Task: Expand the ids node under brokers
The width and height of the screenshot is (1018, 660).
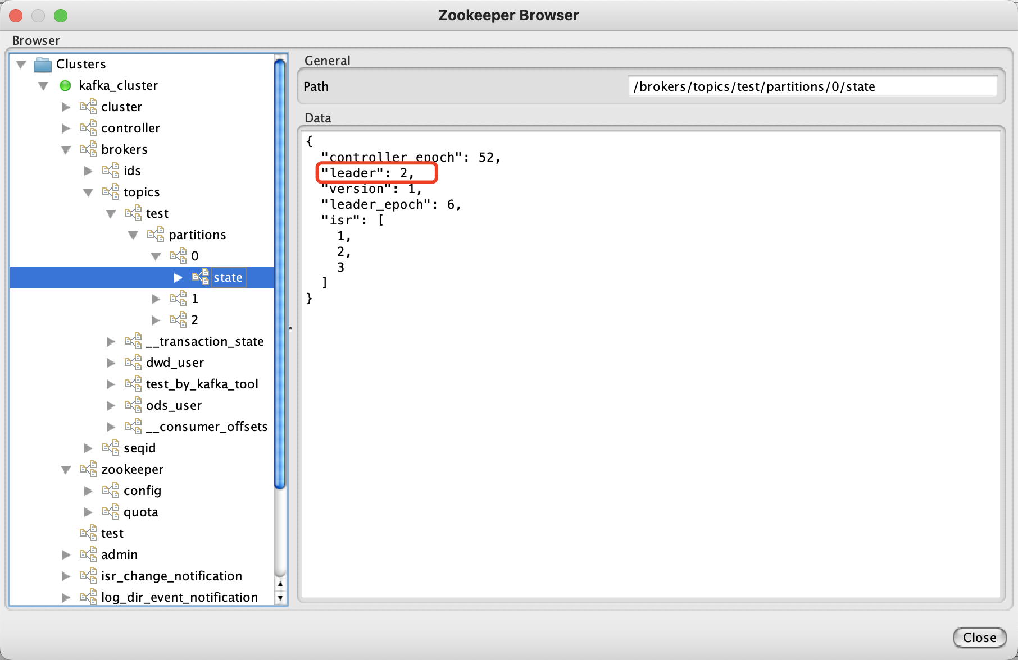Action: click(88, 171)
